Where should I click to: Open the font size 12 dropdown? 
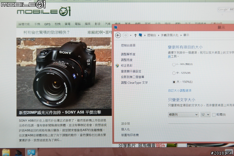coord(205,115)
